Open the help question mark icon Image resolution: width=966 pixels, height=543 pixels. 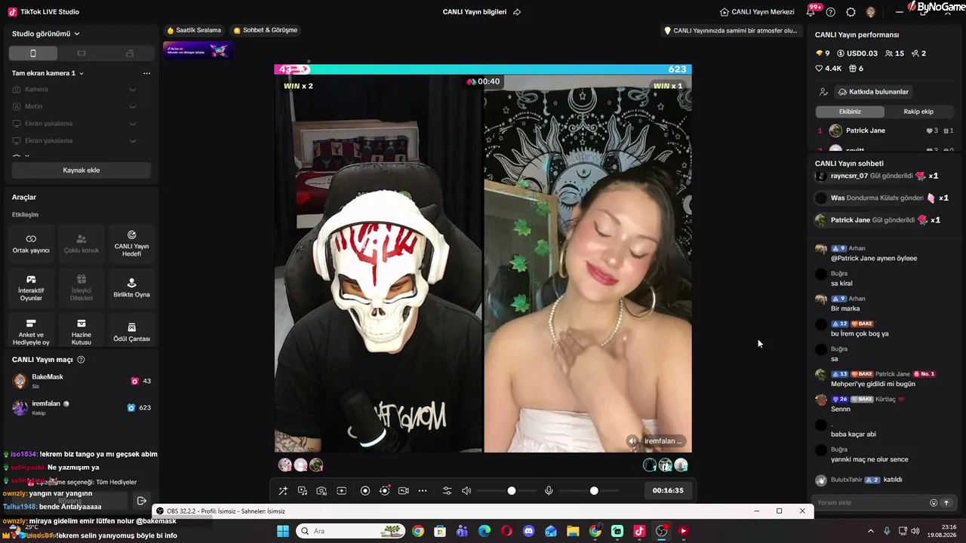[x=831, y=12]
